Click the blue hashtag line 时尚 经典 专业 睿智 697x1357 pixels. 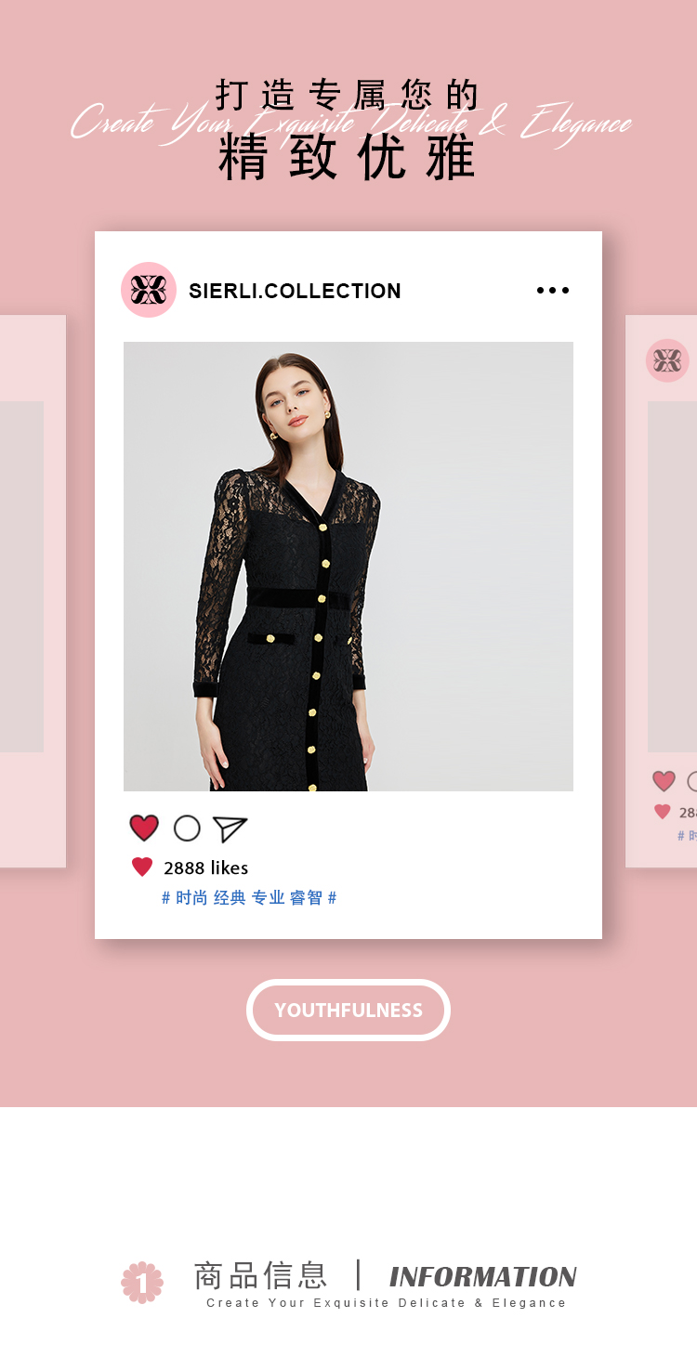249,898
